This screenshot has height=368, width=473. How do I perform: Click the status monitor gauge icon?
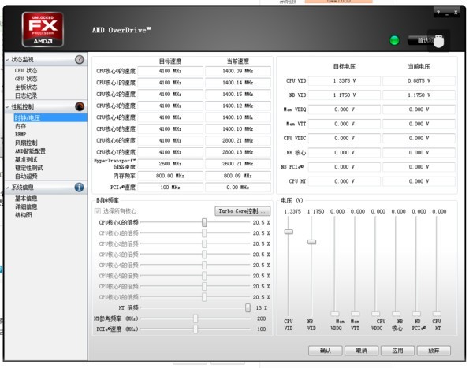coord(79,59)
